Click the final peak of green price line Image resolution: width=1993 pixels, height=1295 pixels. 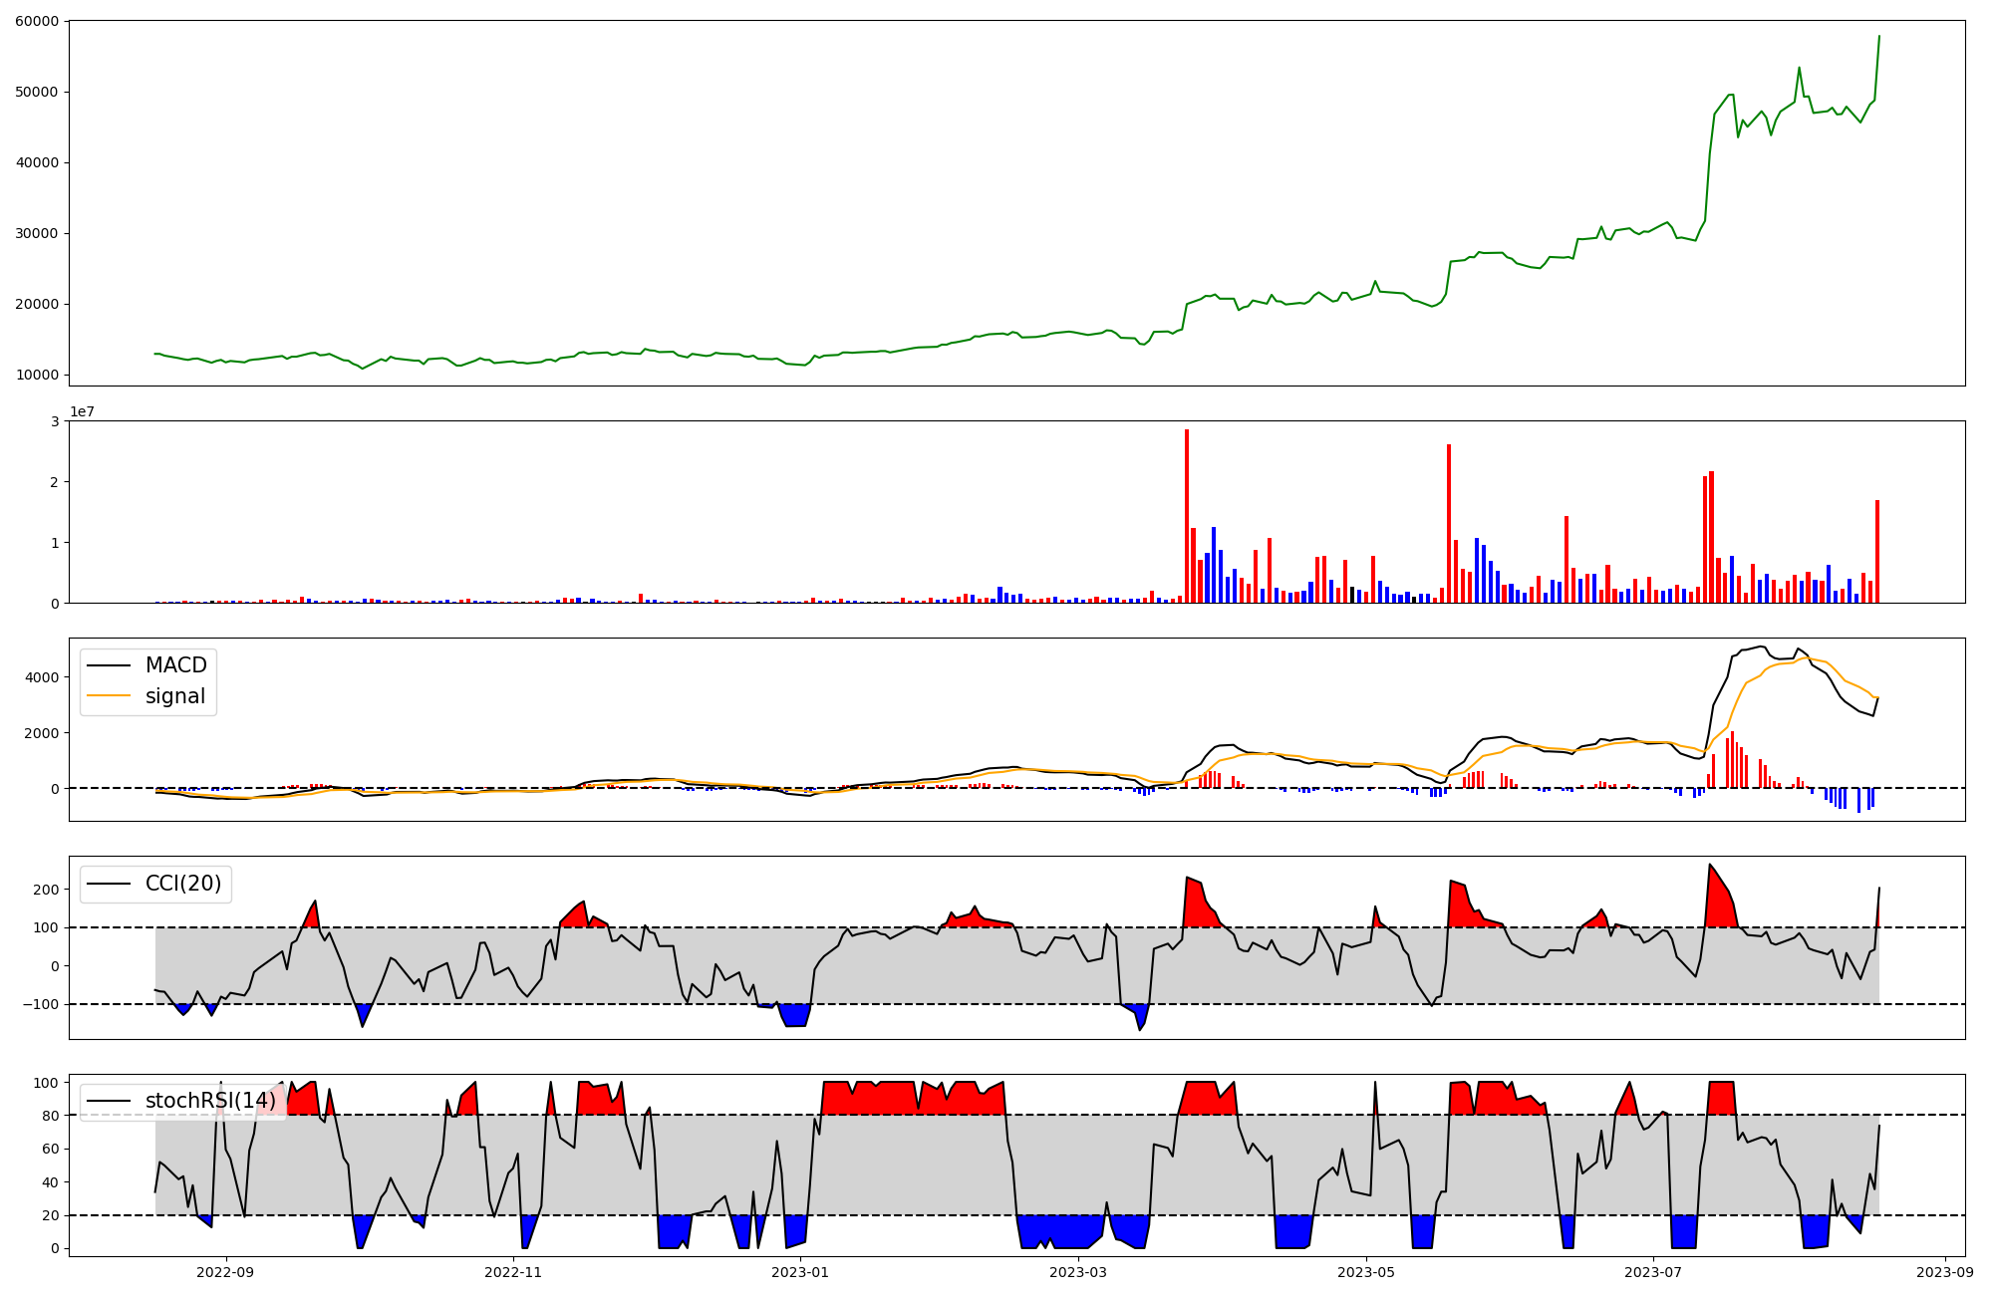[1878, 37]
